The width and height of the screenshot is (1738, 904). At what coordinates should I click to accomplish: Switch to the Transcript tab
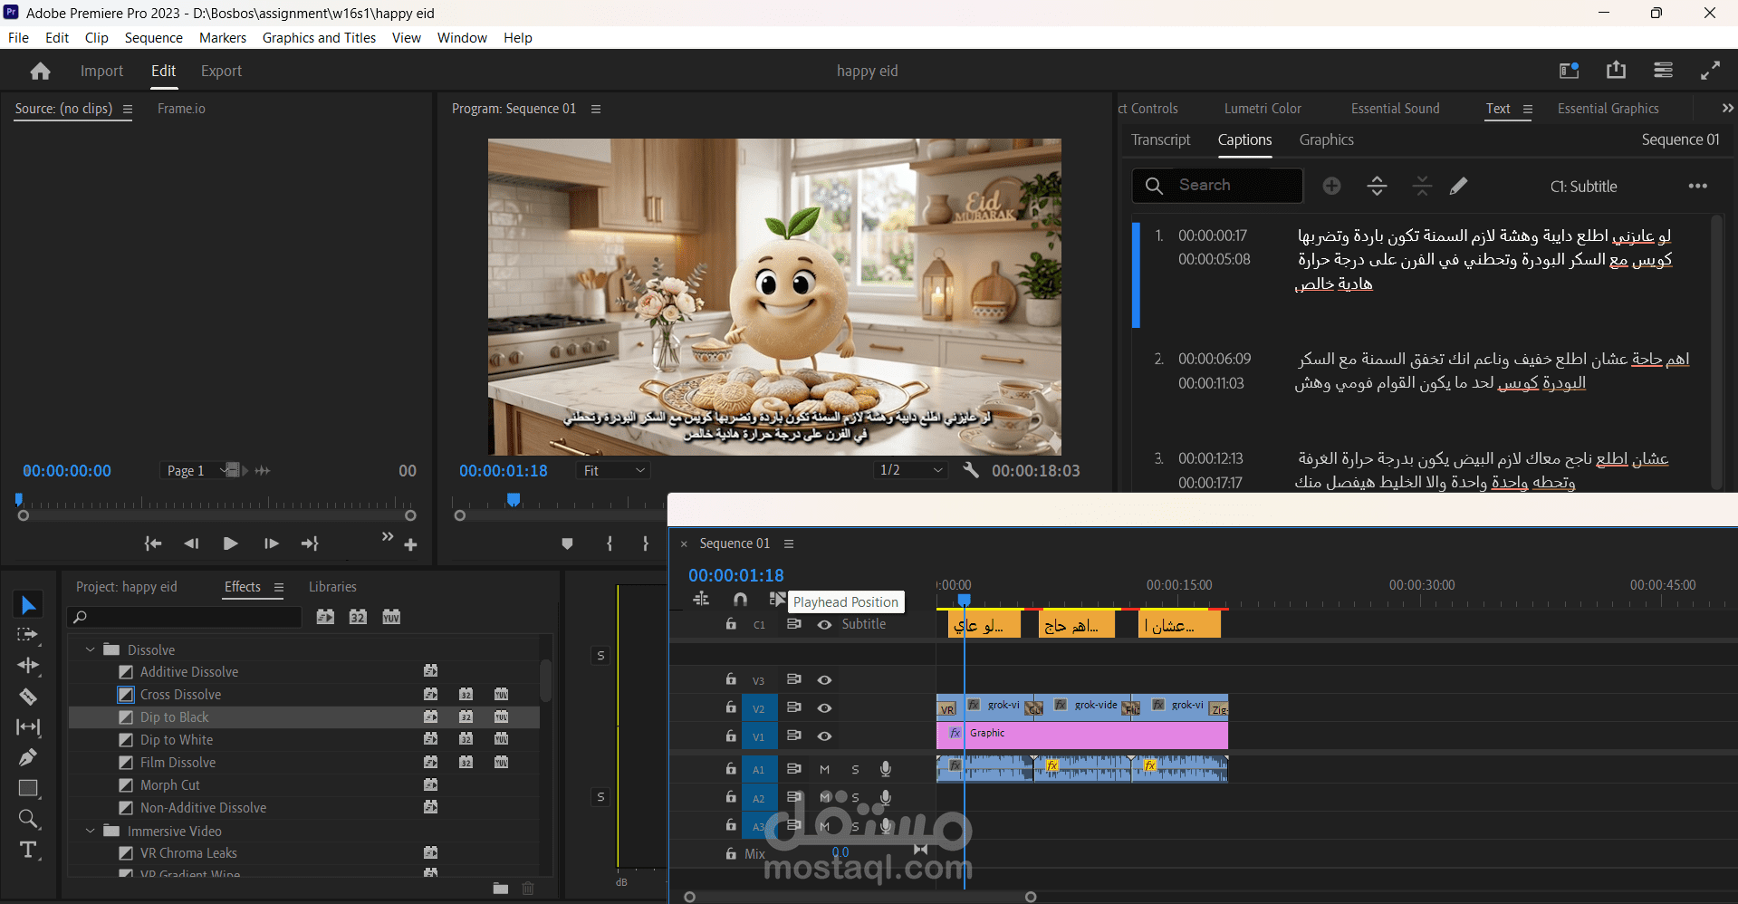click(1160, 139)
